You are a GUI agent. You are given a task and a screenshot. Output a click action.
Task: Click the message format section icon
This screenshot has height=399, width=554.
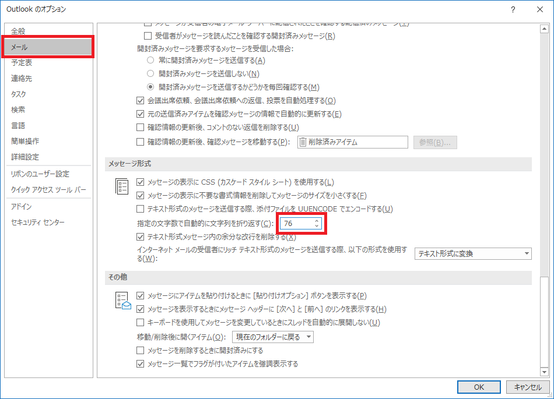[x=122, y=186]
